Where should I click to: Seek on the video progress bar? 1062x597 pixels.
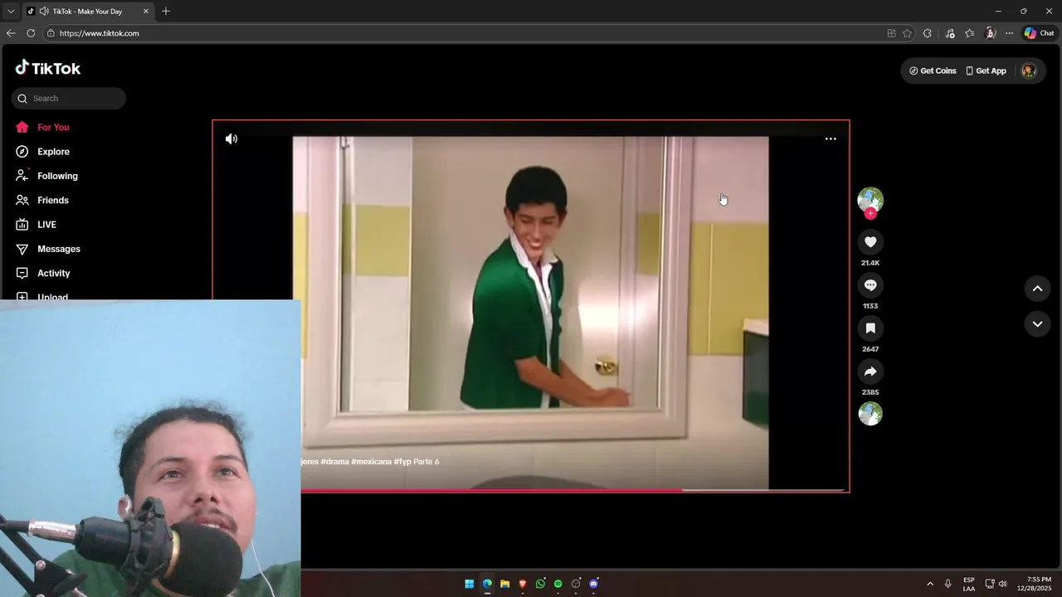click(572, 491)
